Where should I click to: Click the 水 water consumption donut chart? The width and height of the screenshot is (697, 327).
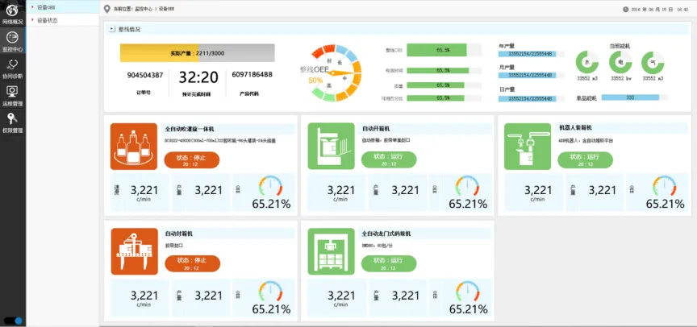tap(585, 62)
